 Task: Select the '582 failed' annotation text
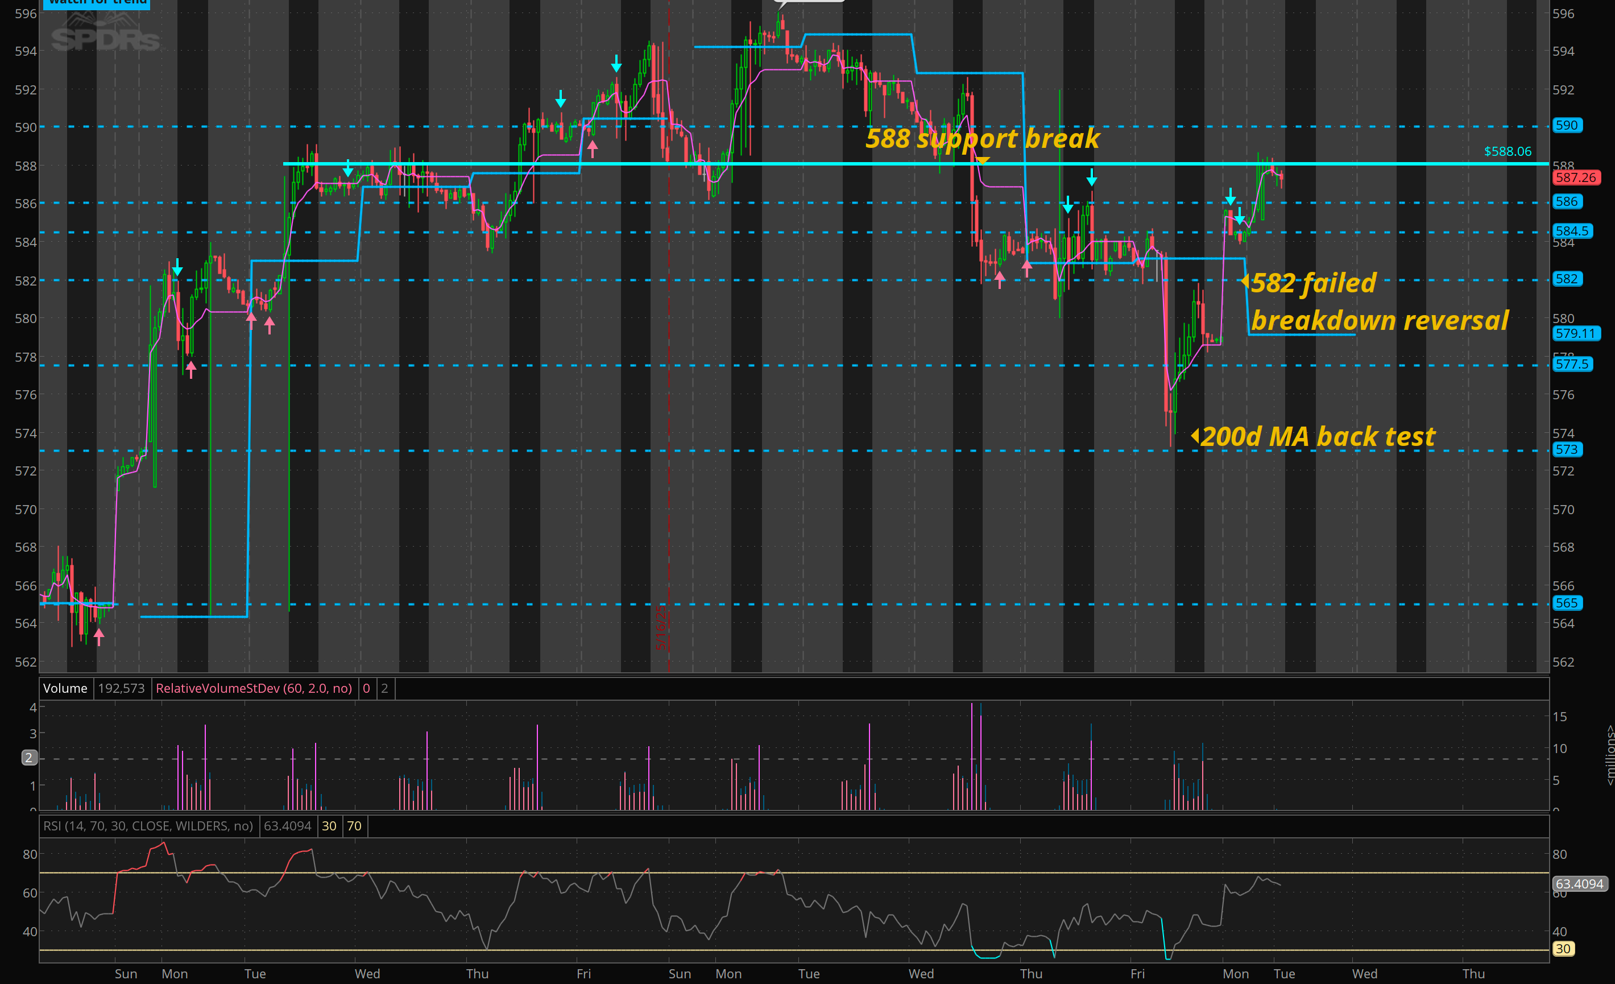pos(1313,283)
